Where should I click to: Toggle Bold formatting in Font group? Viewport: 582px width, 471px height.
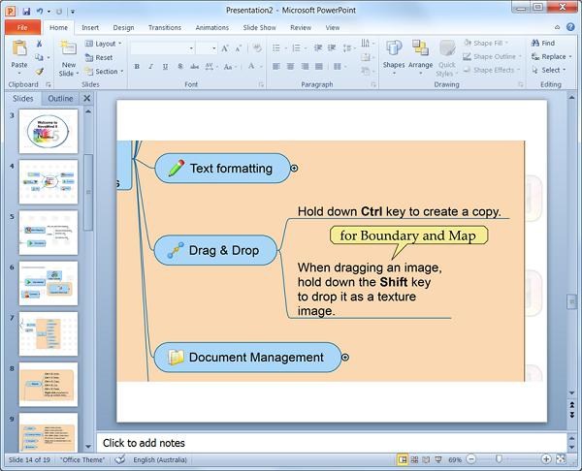tap(137, 67)
